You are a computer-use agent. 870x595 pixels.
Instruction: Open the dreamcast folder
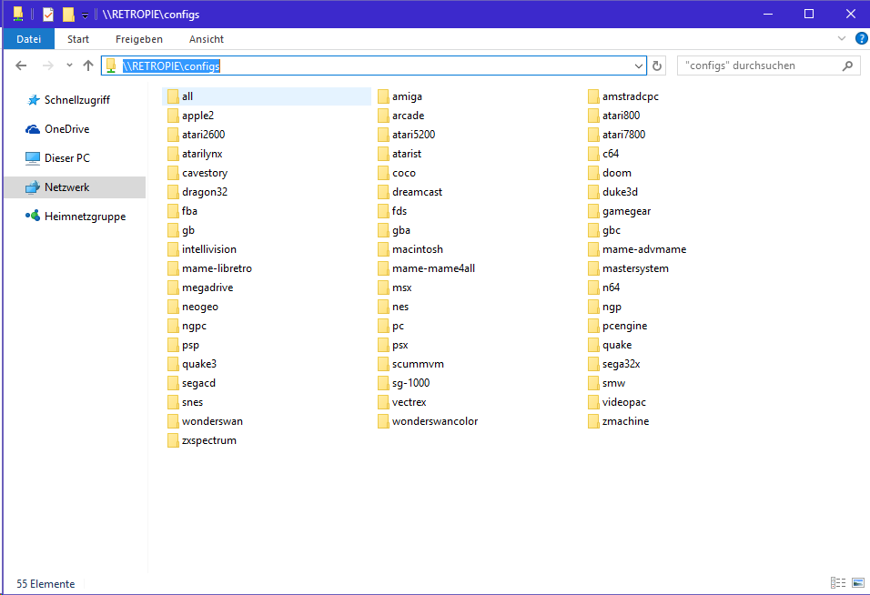point(417,192)
